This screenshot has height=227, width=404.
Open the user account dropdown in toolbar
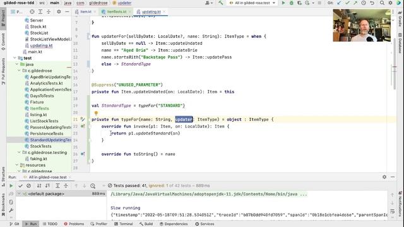(x=209, y=3)
